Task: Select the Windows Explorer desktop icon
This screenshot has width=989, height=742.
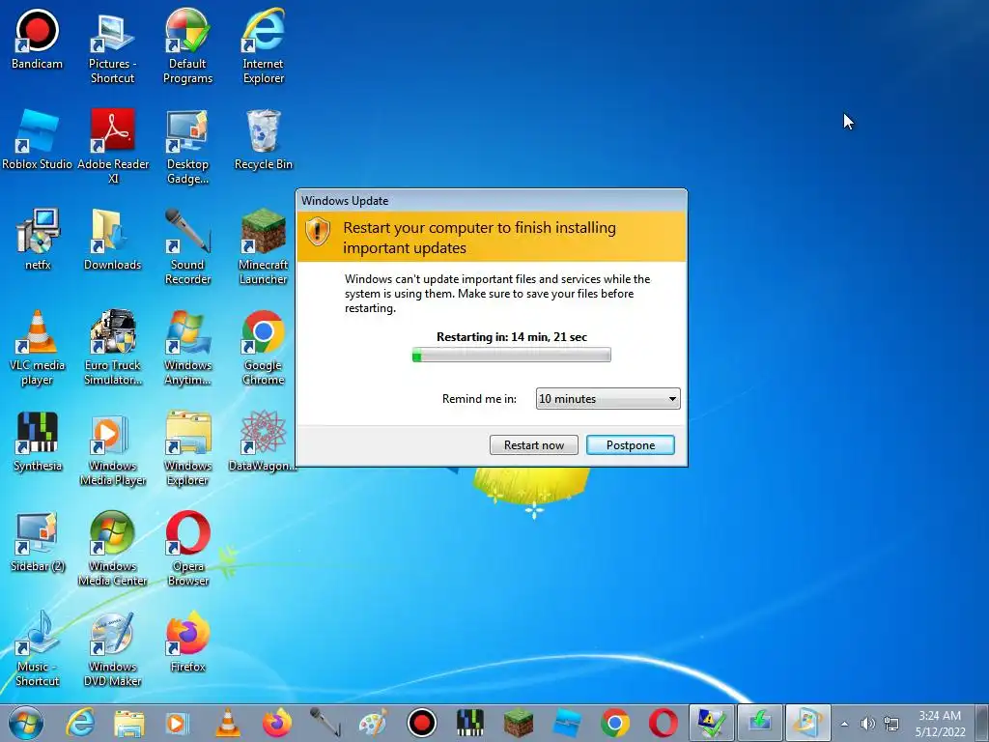Action: (x=187, y=448)
